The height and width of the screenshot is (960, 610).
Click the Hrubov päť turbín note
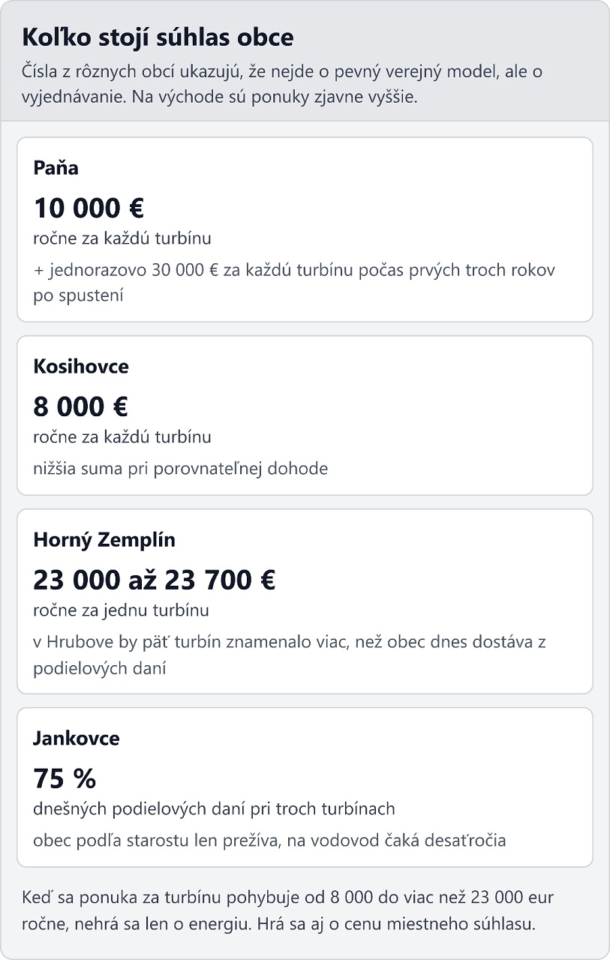pos(293,655)
